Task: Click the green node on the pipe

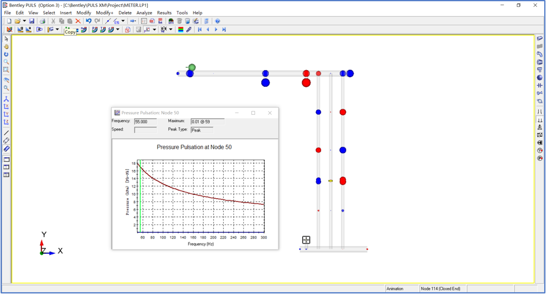Action: (192, 67)
